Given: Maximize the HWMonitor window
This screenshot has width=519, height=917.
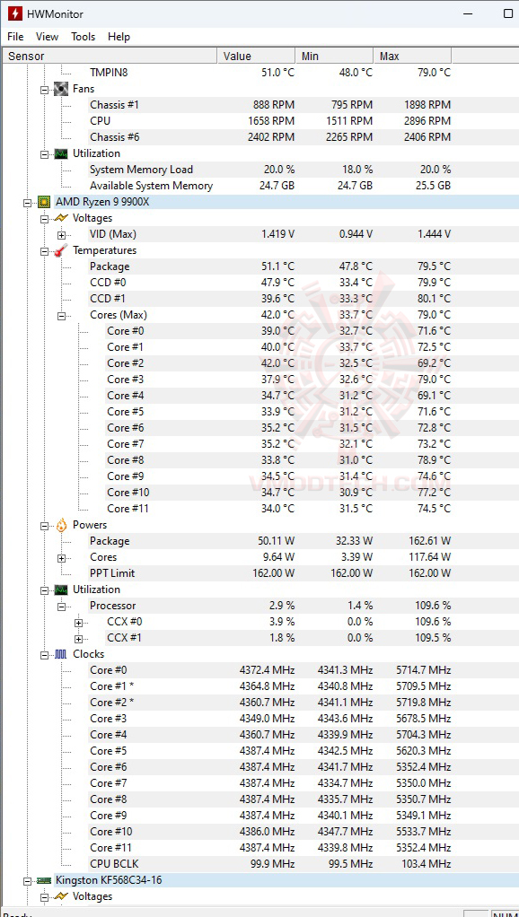Looking at the screenshot, I should coord(508,13).
